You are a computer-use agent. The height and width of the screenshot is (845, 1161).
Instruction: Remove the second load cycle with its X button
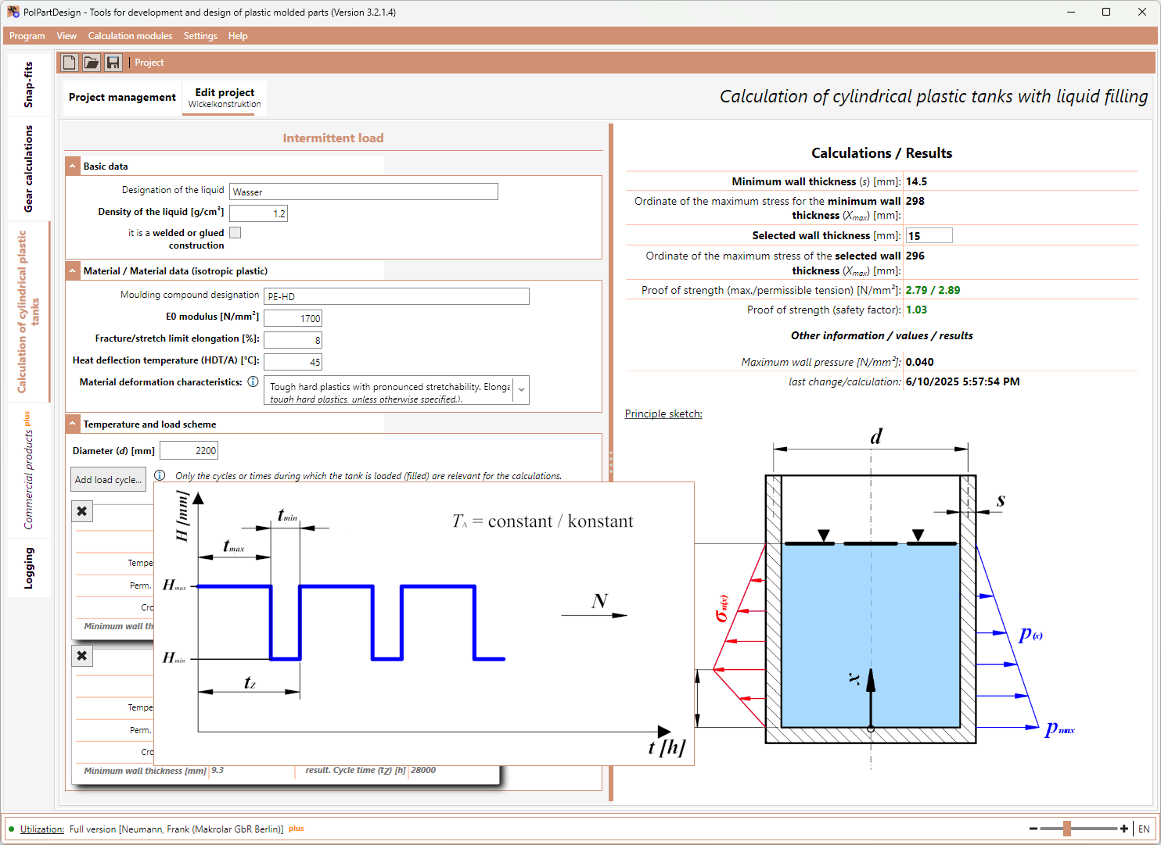(x=82, y=656)
